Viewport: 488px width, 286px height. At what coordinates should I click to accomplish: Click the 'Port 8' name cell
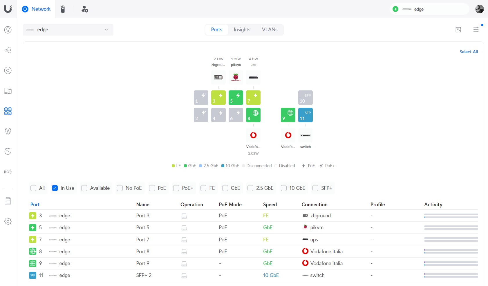point(143,252)
